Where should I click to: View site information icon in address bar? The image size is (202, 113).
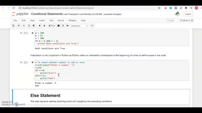coord(20,8)
